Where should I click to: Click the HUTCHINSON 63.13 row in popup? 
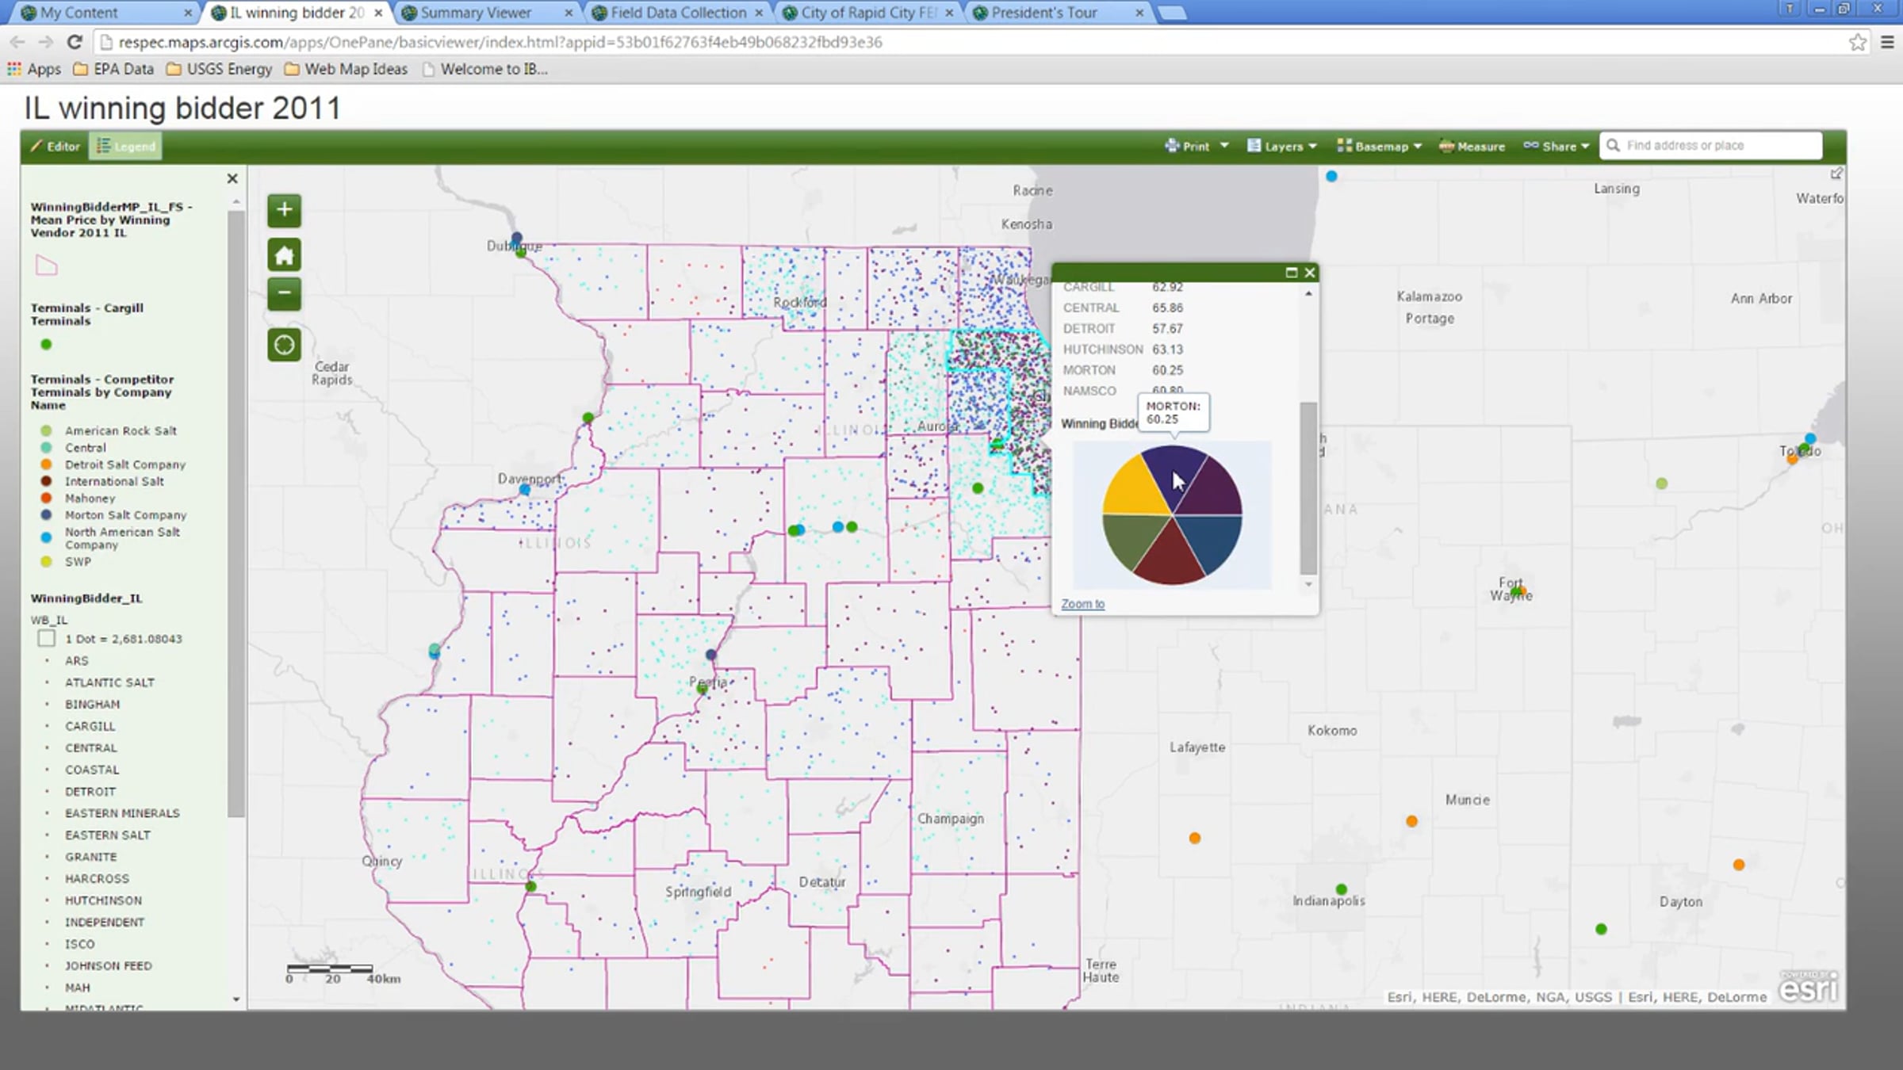tap(1123, 350)
